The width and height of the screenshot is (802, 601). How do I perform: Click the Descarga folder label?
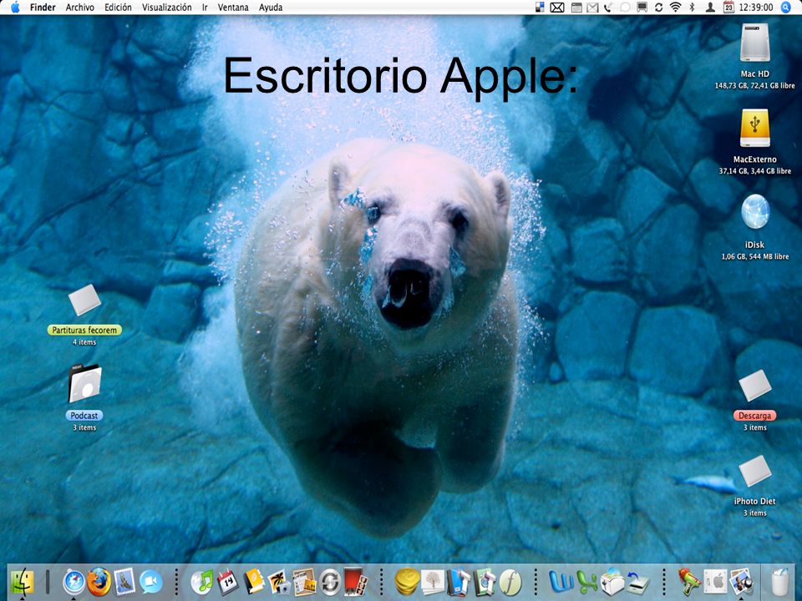click(x=755, y=416)
